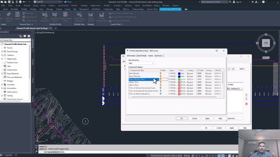Image resolution: width=280 pixels, height=157 pixels.
Task: Click horizontal scrollbar of component display table
Action: coord(174,97)
